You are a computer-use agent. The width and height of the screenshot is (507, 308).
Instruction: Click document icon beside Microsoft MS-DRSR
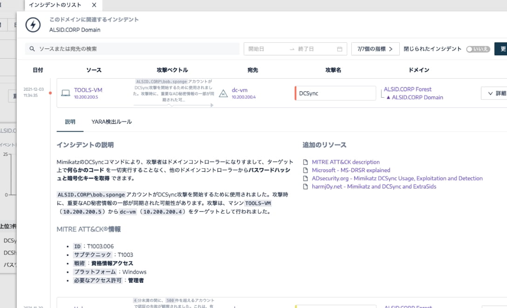coord(305,170)
